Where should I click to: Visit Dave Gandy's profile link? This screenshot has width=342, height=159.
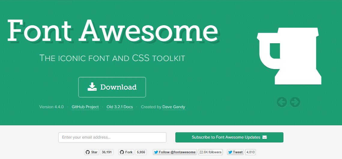[174, 107]
